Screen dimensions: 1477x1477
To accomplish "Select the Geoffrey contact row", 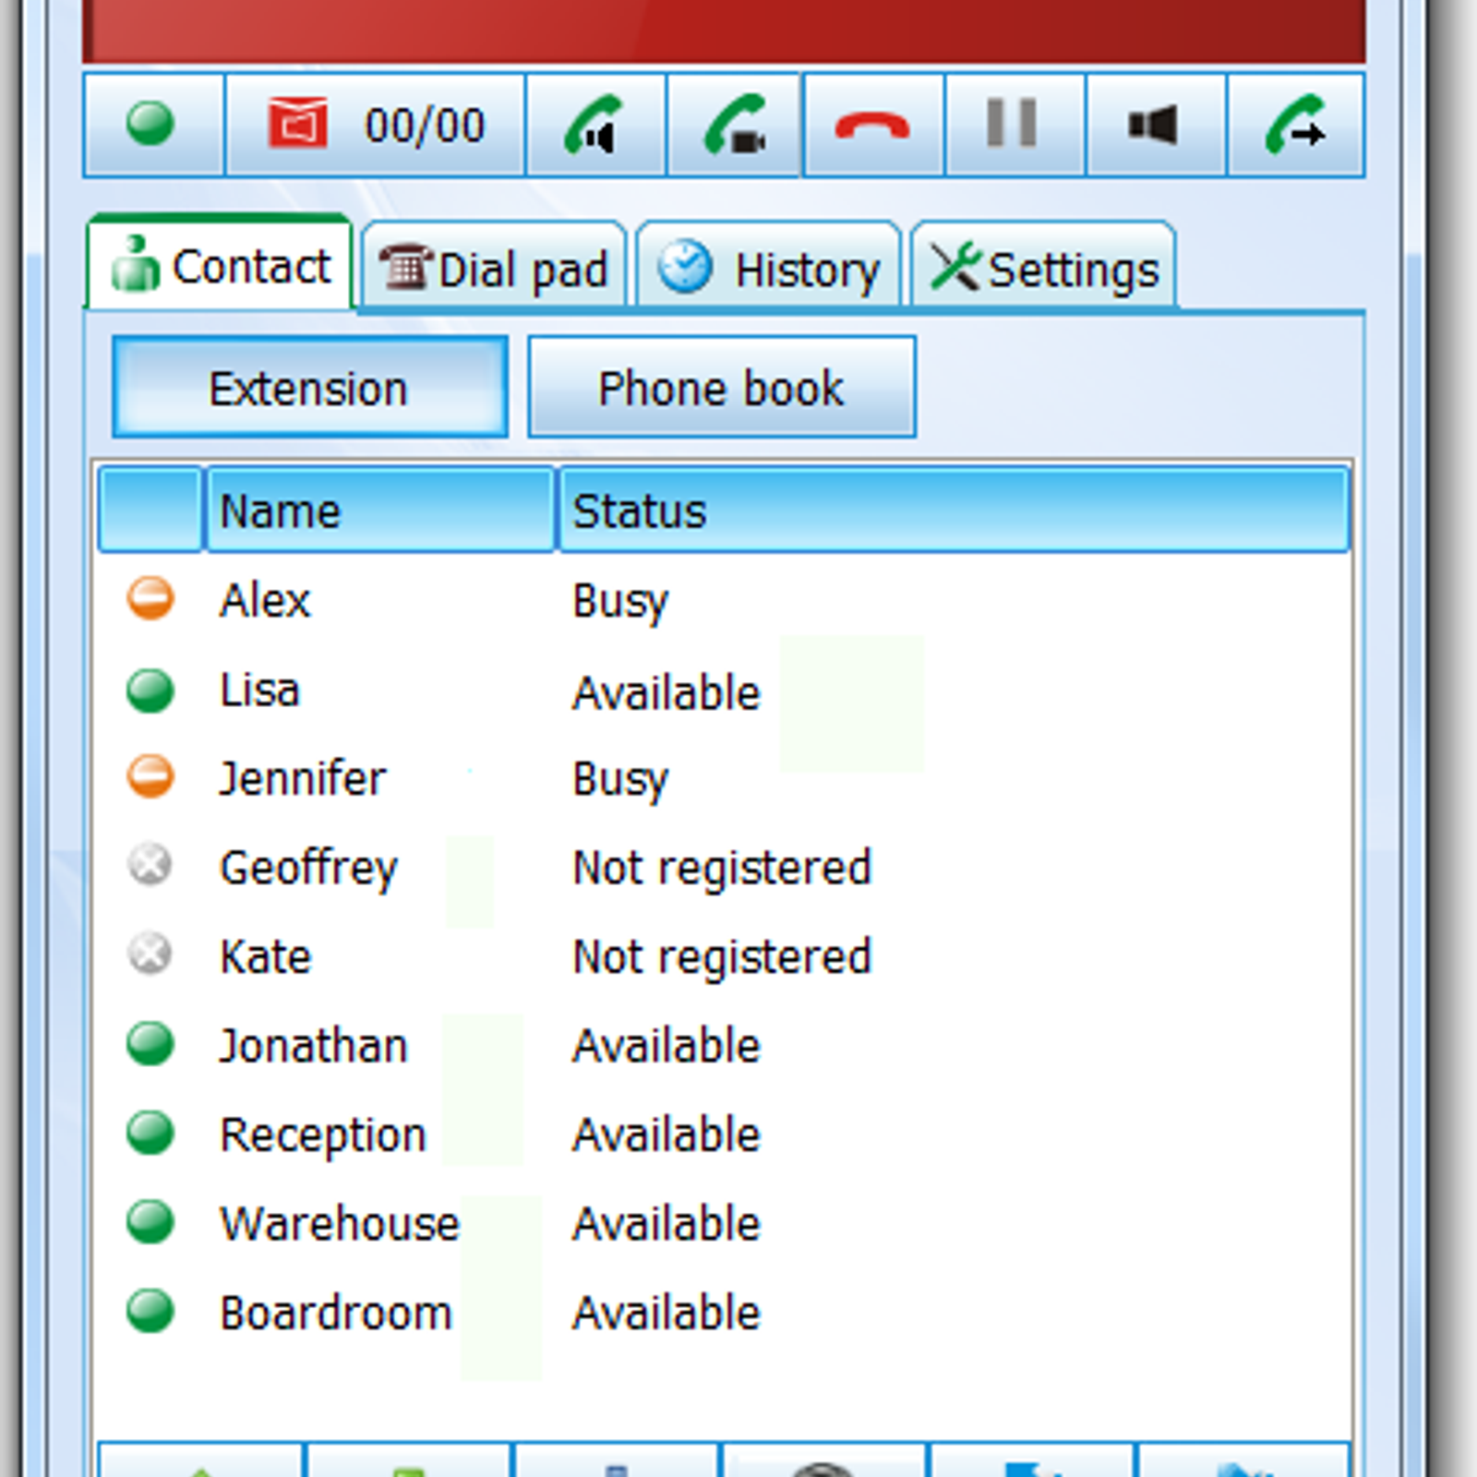I will [x=308, y=868].
